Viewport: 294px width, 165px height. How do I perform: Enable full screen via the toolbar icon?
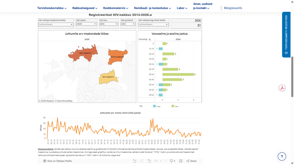[181, 161]
